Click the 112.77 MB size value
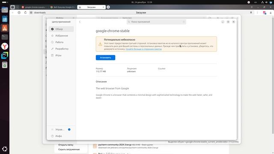 101,71
